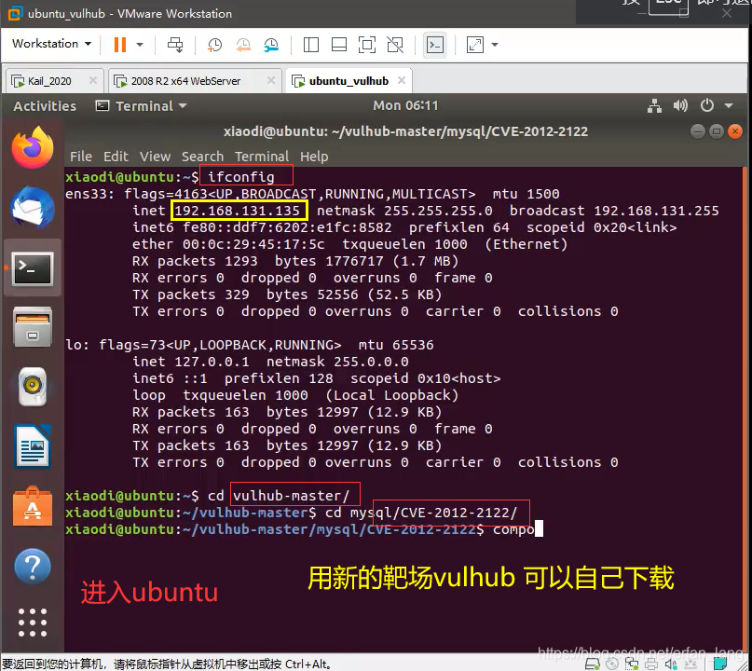
Task: Click the Terminal icon in the dock
Action: (33, 268)
